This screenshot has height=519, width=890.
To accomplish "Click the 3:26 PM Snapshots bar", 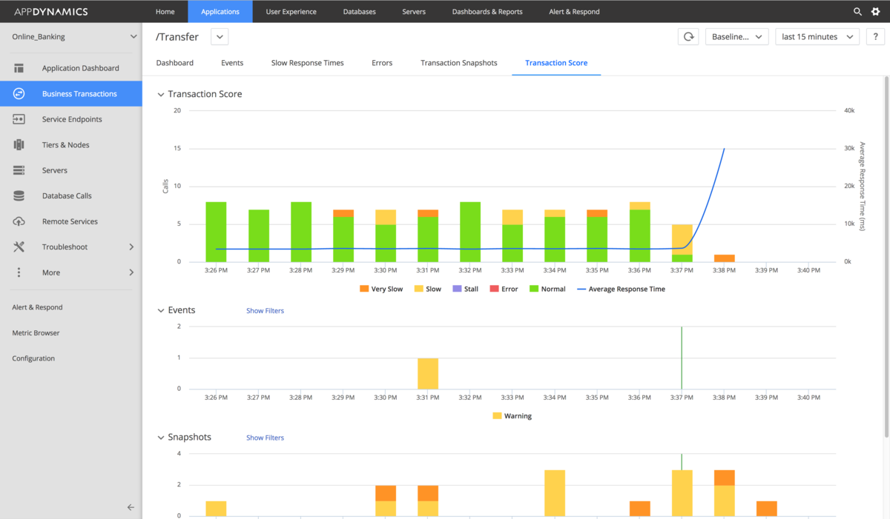I will click(x=216, y=509).
